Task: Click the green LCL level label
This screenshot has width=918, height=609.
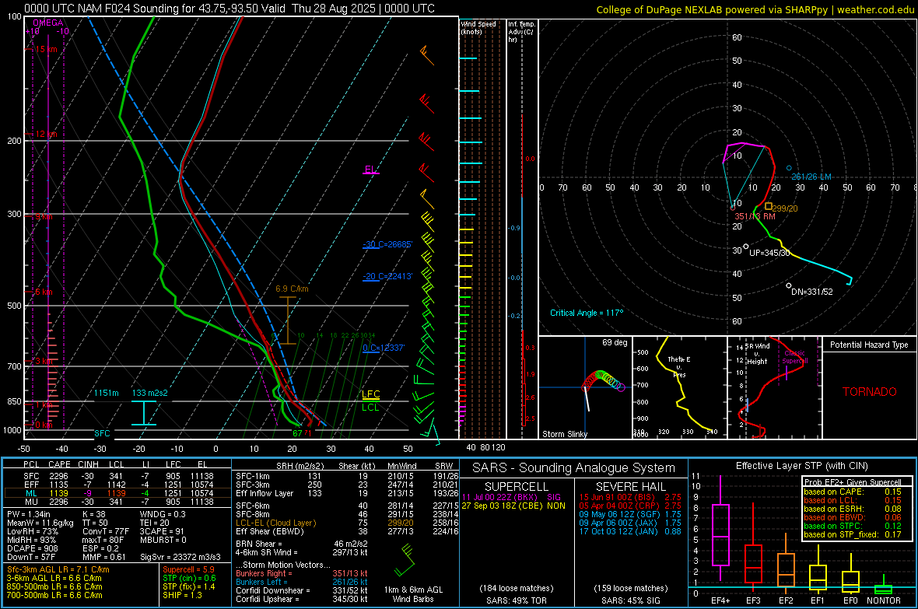Action: point(370,408)
